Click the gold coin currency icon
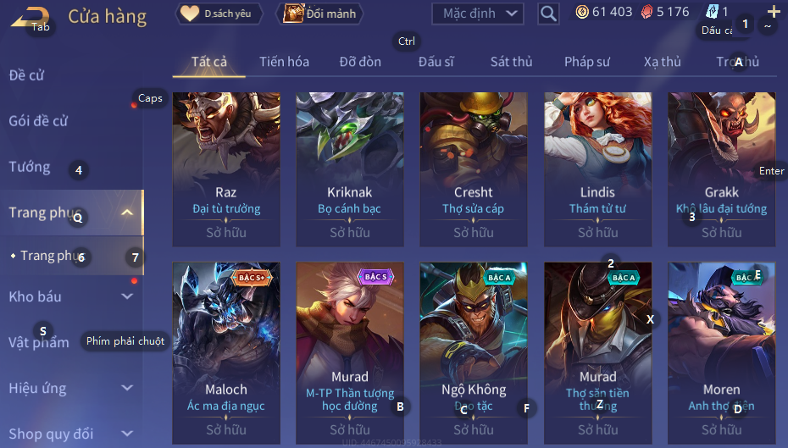This screenshot has width=788, height=448. [x=582, y=12]
